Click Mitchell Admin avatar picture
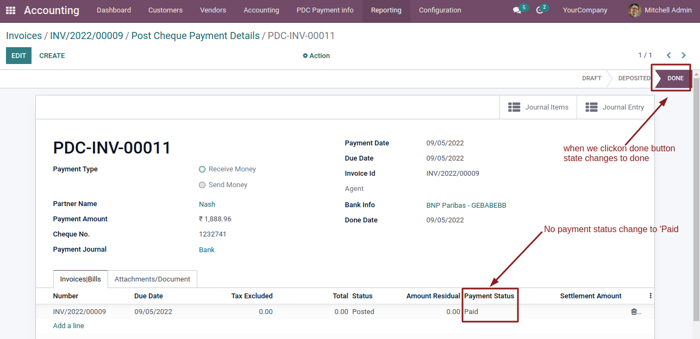The image size is (700, 339). 634,10
